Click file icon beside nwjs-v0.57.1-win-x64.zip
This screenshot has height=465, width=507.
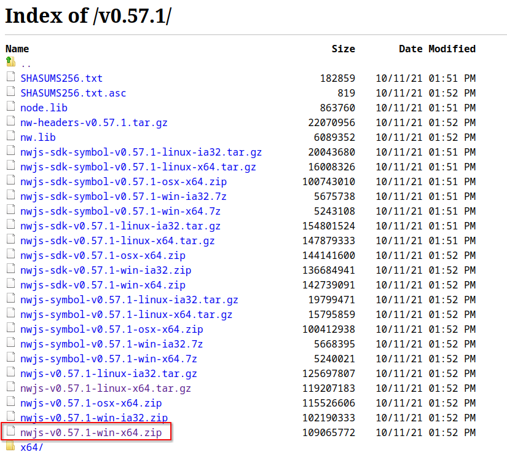tap(10, 431)
